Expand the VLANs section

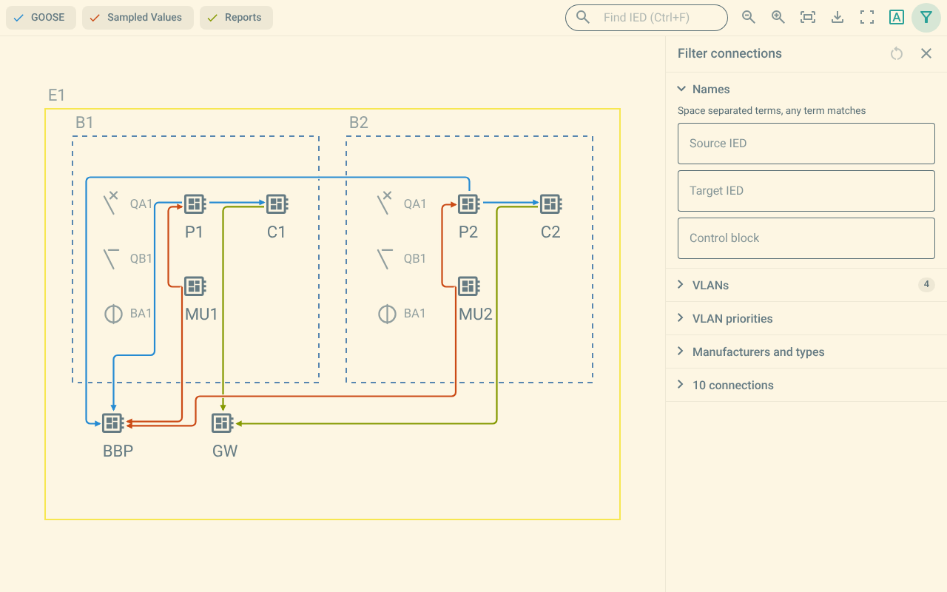[x=806, y=285]
